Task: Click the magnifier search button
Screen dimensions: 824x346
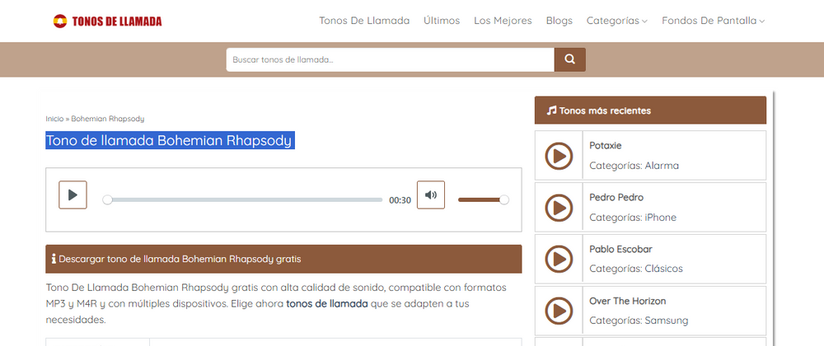Action: tap(569, 60)
